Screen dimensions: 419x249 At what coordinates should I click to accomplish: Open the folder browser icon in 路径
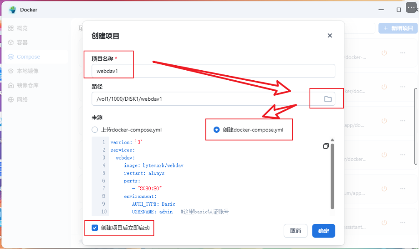pyautogui.click(x=328, y=99)
